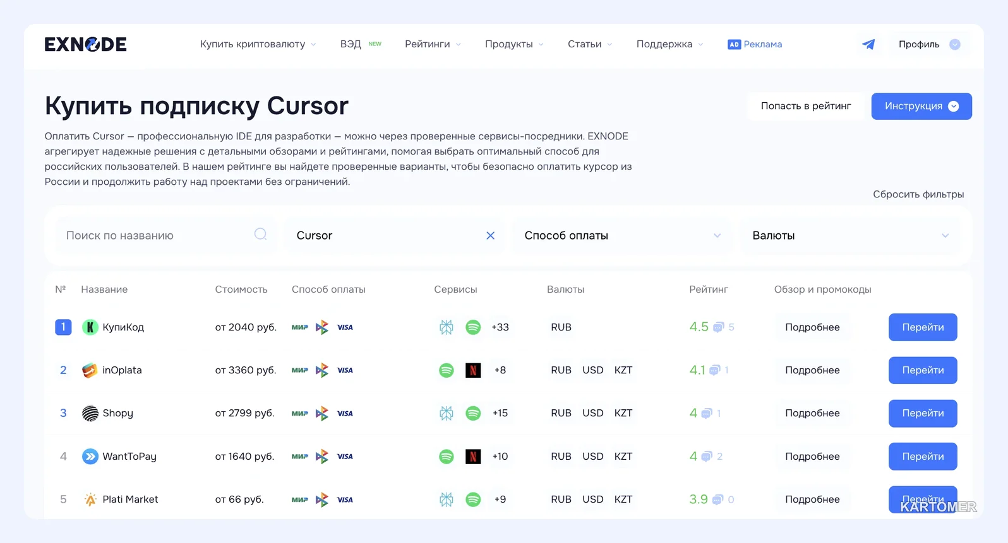The width and height of the screenshot is (1008, 543).
Task: Click Перейти for inOplata
Action: pyautogui.click(x=923, y=370)
